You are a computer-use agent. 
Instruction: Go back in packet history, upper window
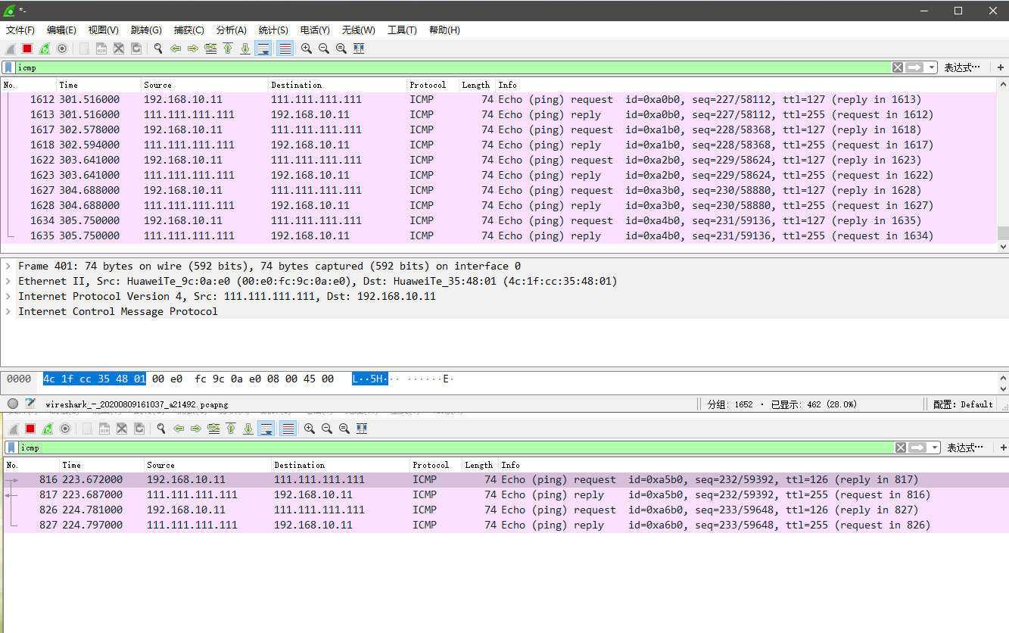tap(176, 48)
